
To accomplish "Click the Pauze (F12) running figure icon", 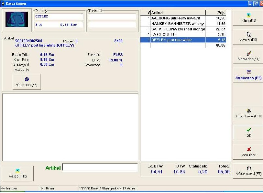I will point(18,171).
